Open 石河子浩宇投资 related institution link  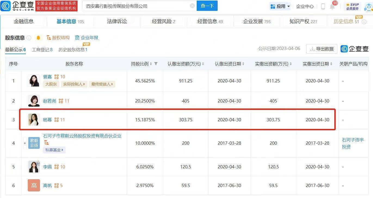tap(353, 143)
